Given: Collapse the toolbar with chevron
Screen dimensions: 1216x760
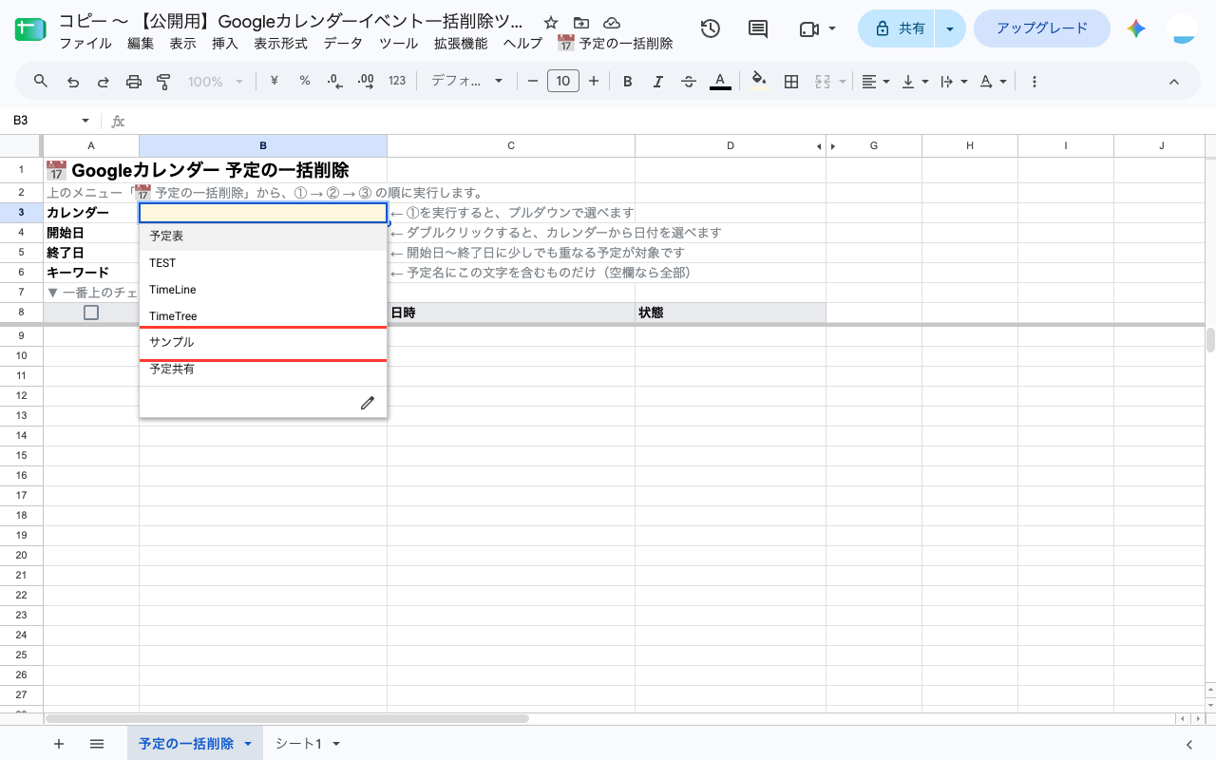Looking at the screenshot, I should point(1174,82).
